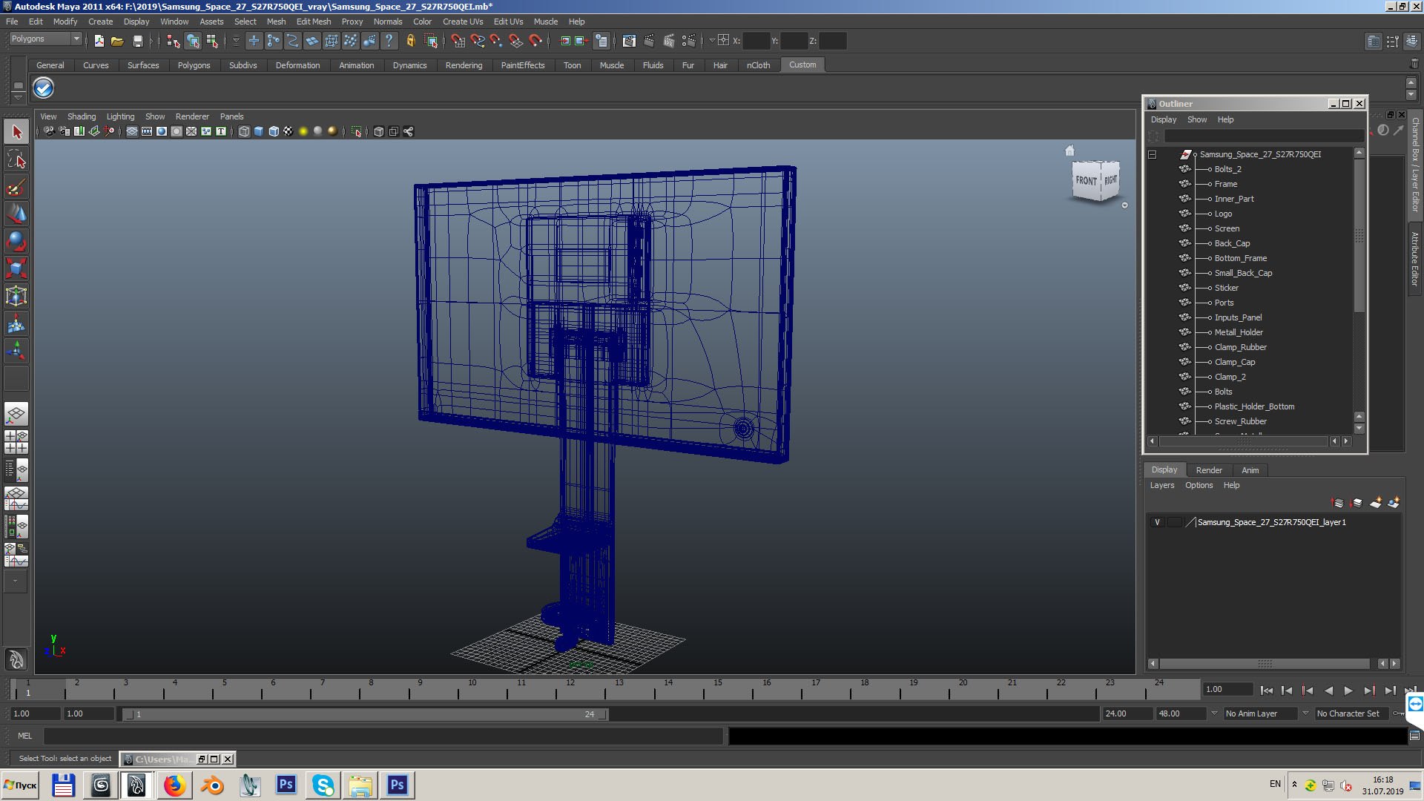Viewport: 1424px width, 801px height.
Task: Pick the Scale tool red cube icon
Action: [x=16, y=268]
